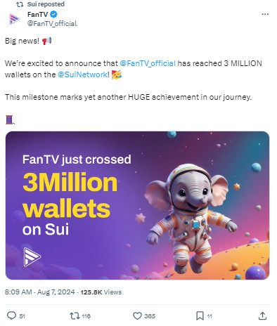Open the thread spool emoji

click(x=10, y=119)
